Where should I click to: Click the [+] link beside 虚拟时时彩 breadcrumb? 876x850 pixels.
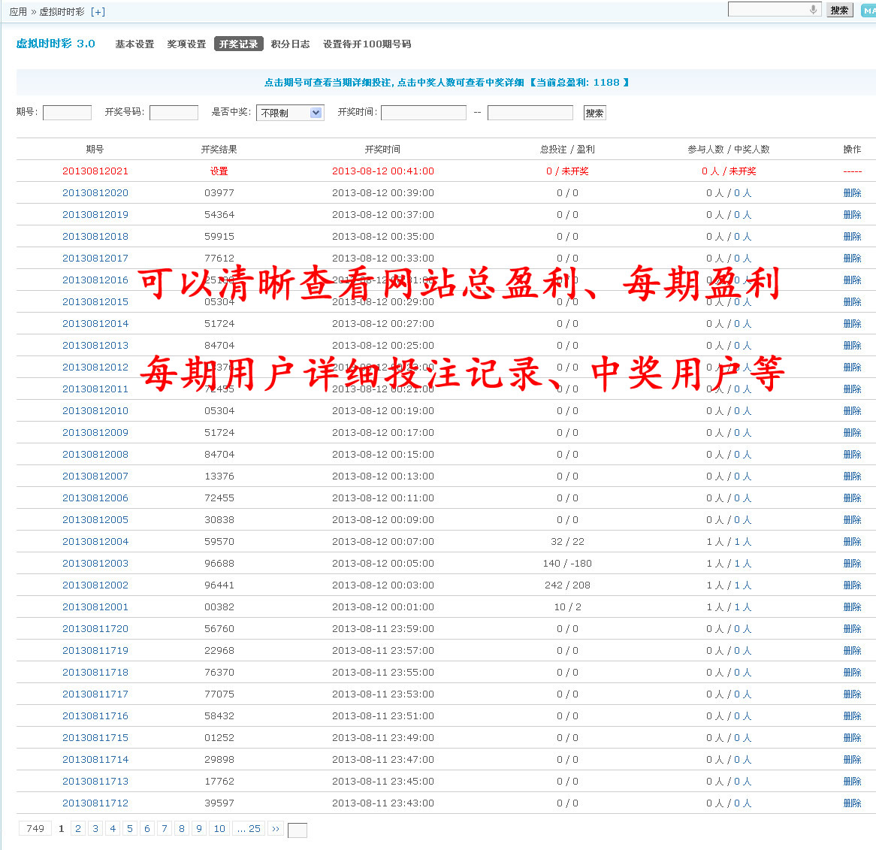pyautogui.click(x=98, y=12)
